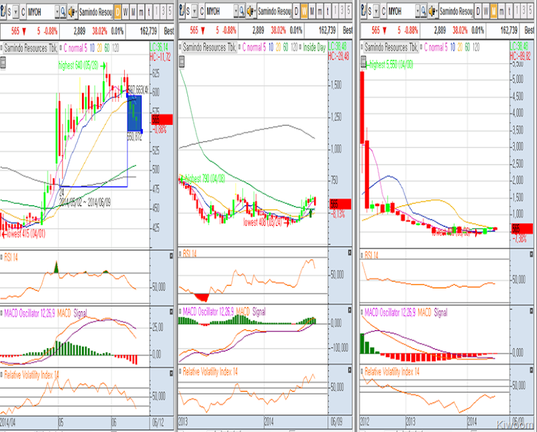Click corner box icon of right Relative Volatility pane
Image resolution: width=537 pixels, height=432 pixels.
point(532,370)
